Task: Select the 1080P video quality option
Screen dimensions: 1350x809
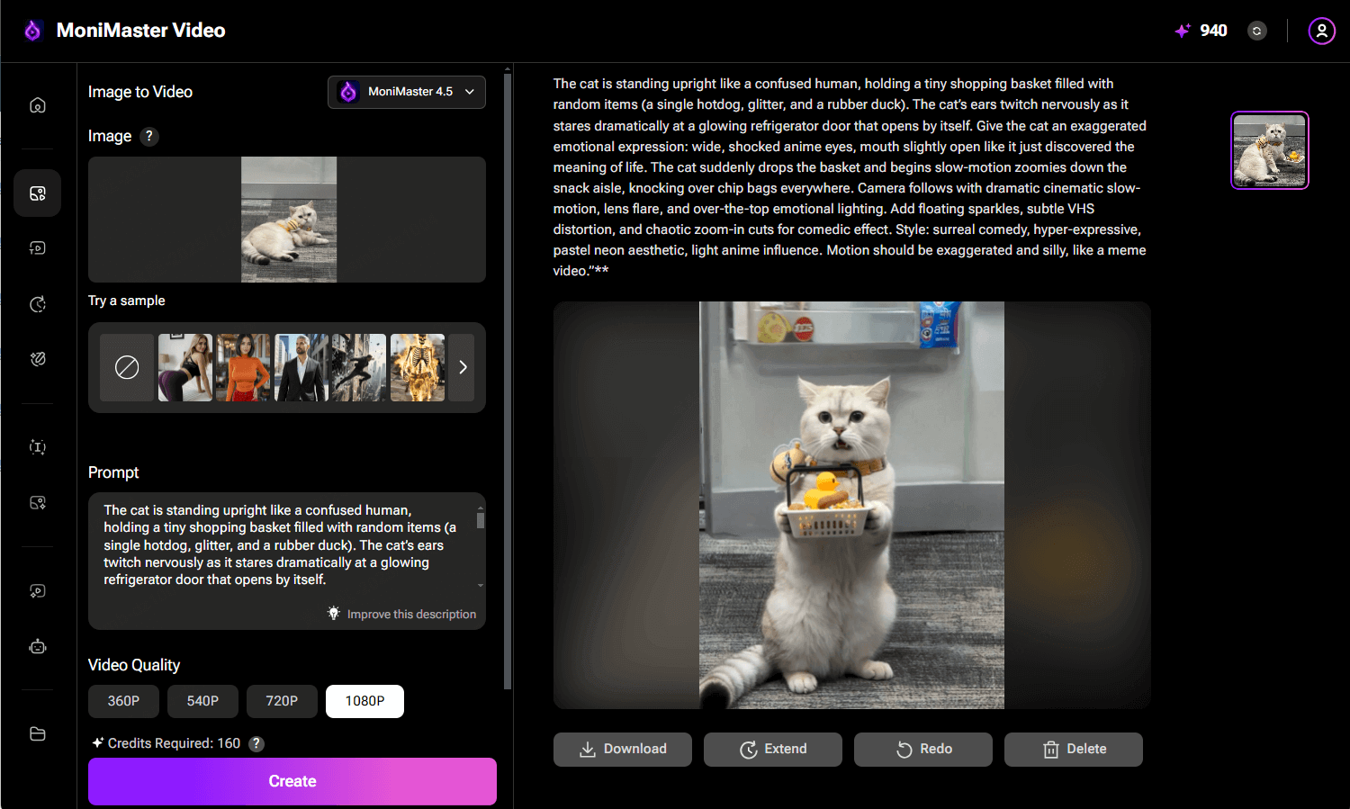Action: coord(364,701)
